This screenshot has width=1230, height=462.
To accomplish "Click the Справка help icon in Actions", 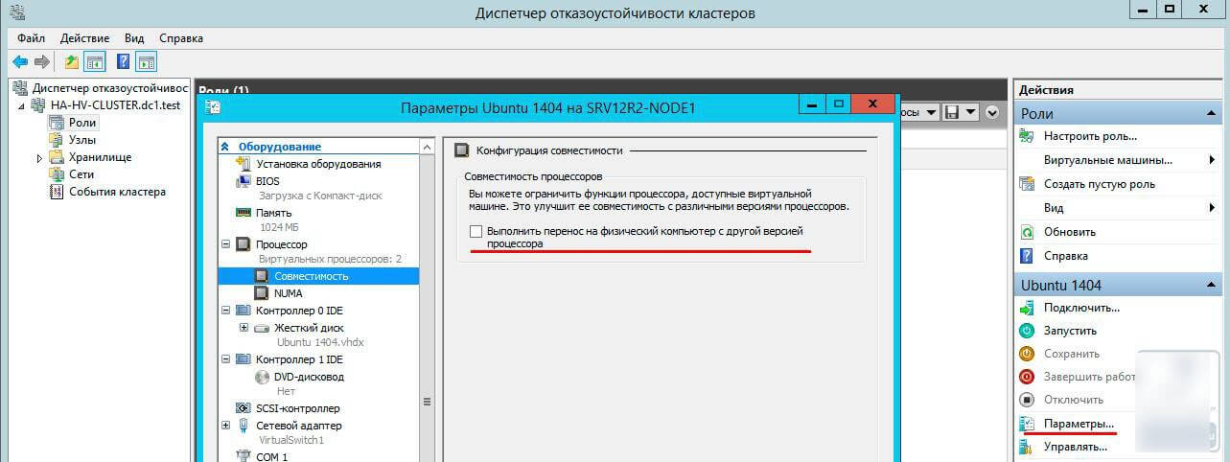I will (x=1027, y=256).
